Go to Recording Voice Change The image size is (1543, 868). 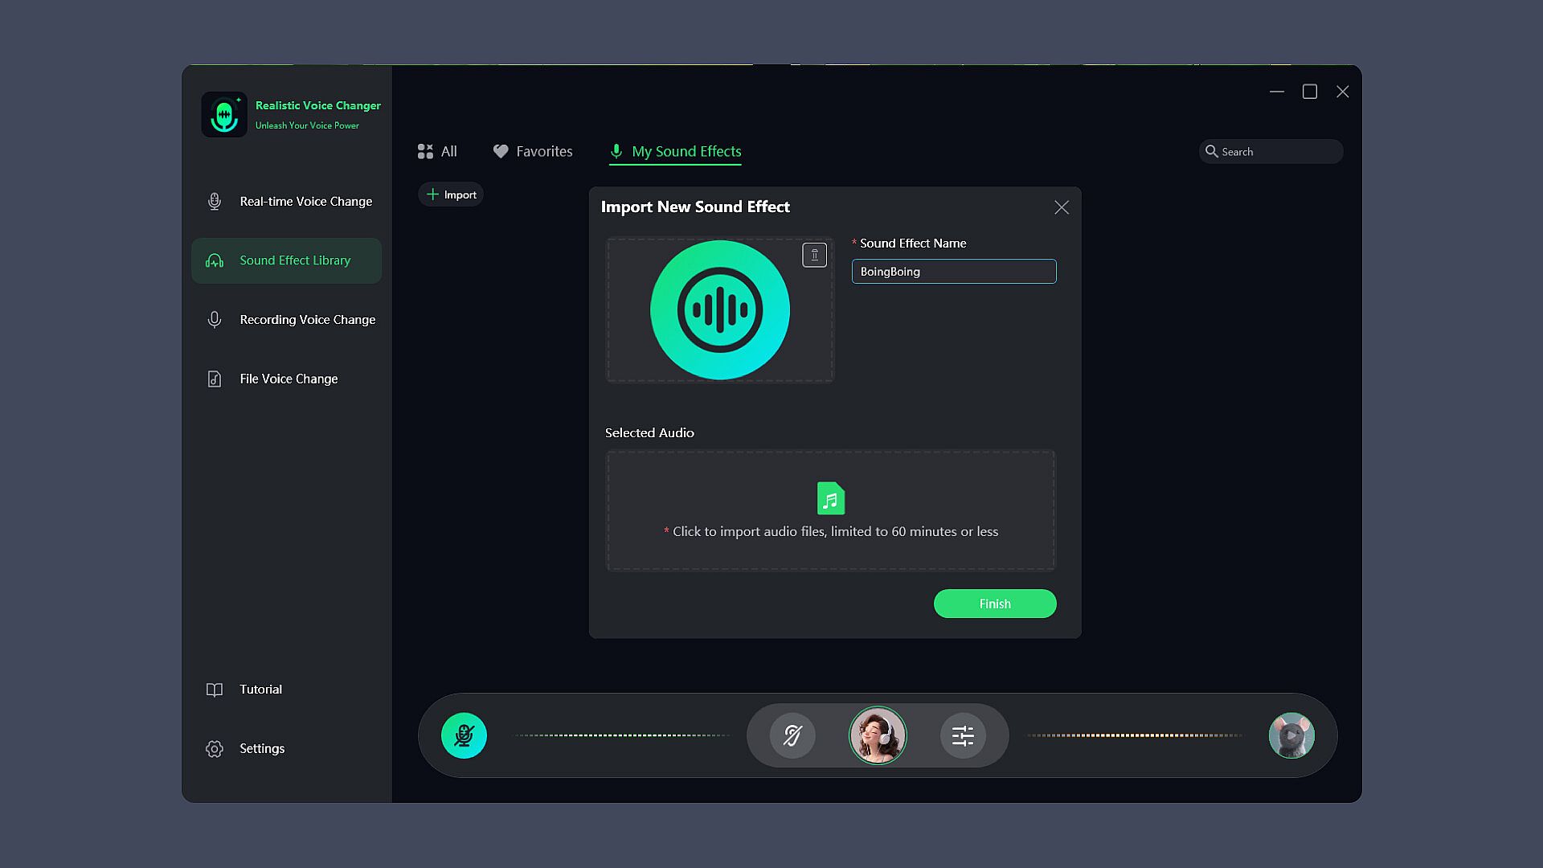307,319
